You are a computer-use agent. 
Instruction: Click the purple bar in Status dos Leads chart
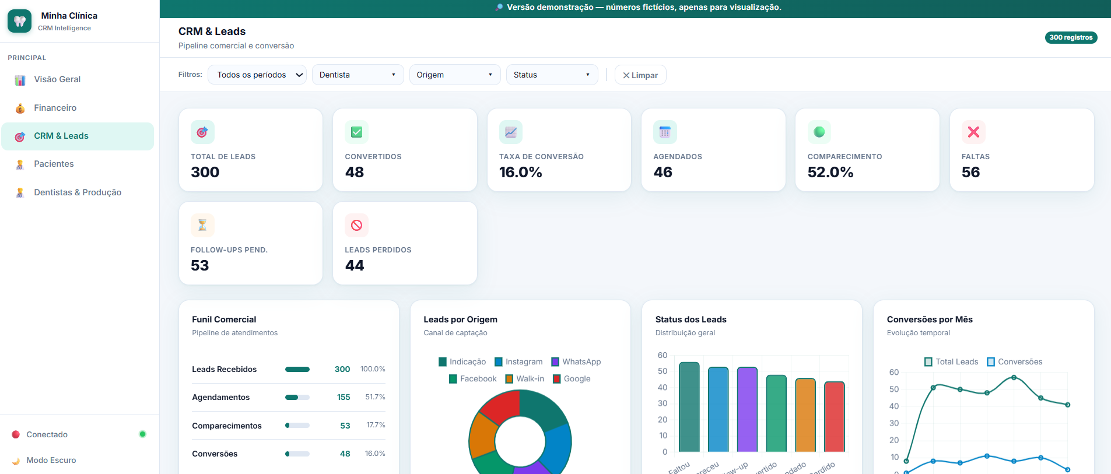pos(747,409)
